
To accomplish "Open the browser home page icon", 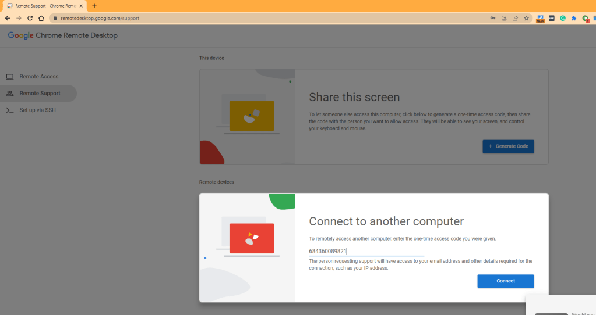I will 41,18.
